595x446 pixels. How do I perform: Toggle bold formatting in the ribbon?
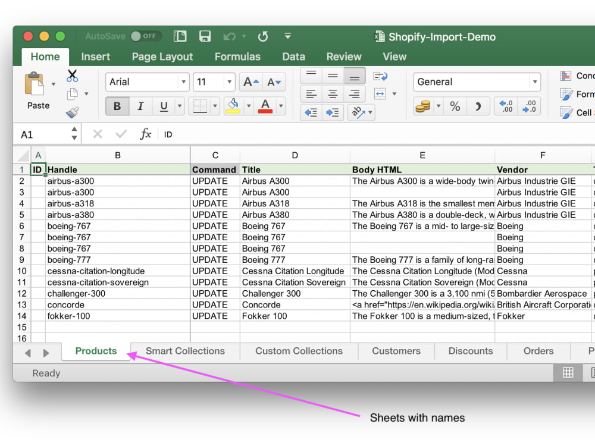(x=117, y=106)
